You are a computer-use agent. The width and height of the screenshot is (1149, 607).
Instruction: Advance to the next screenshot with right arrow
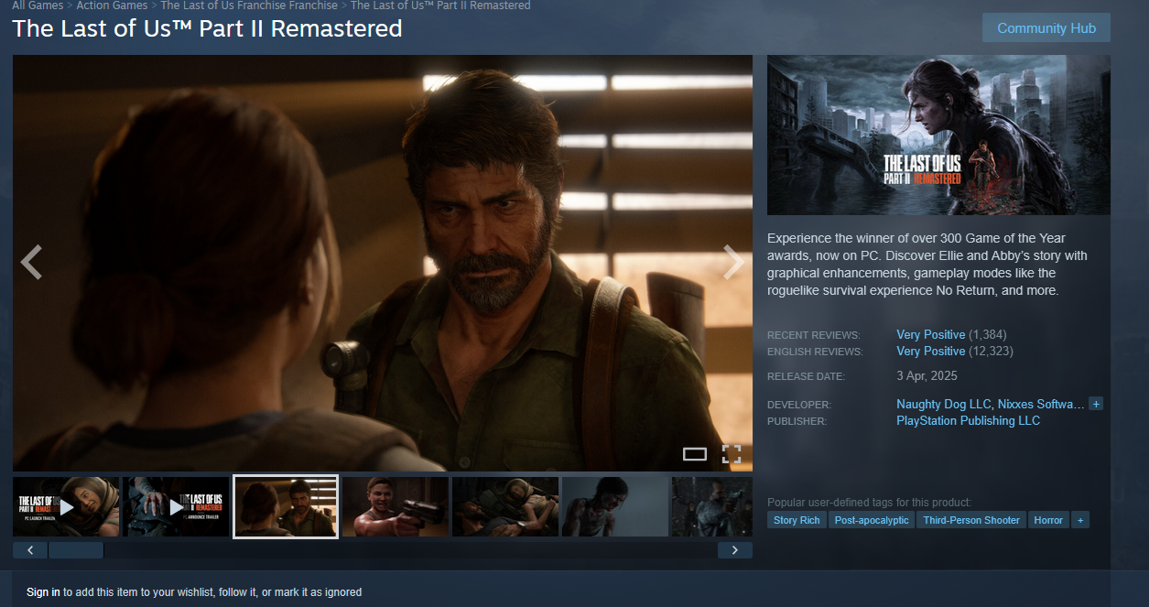tap(733, 263)
